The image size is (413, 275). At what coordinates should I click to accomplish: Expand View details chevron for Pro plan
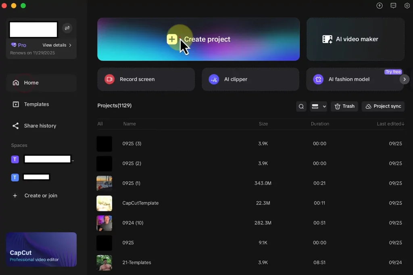click(x=70, y=45)
